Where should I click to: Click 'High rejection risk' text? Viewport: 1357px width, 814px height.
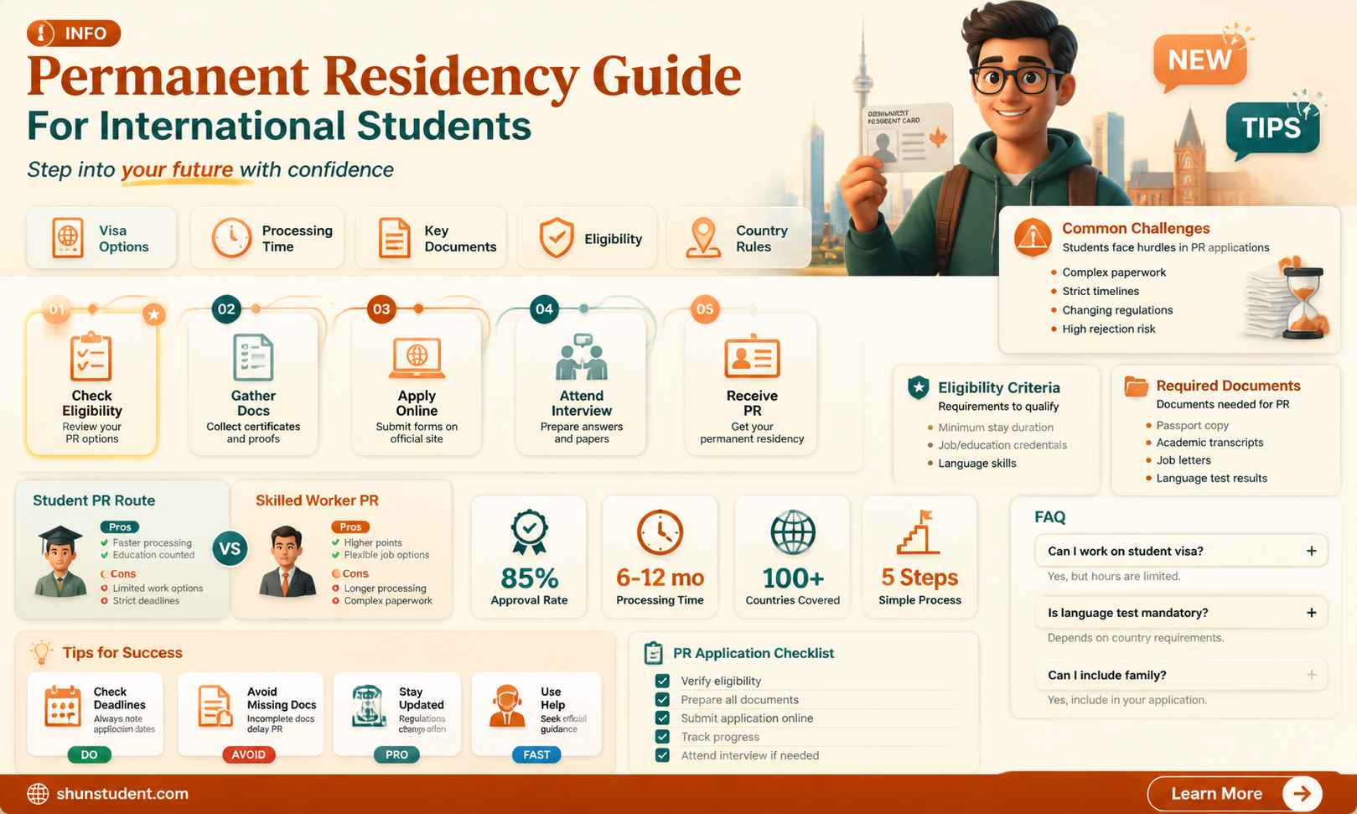click(1109, 329)
